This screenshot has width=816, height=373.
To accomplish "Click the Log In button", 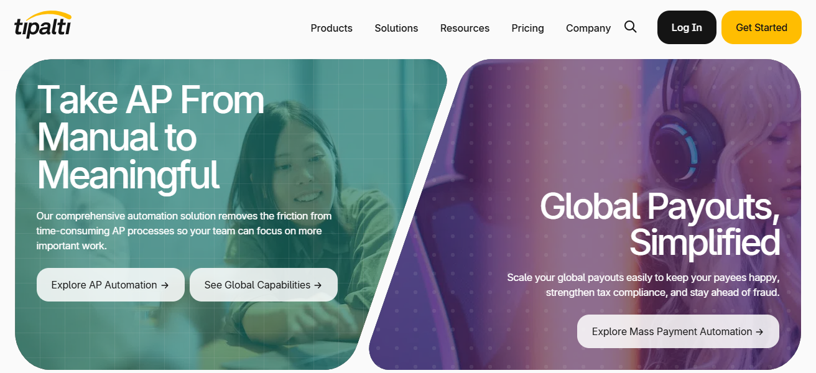I will (x=687, y=27).
